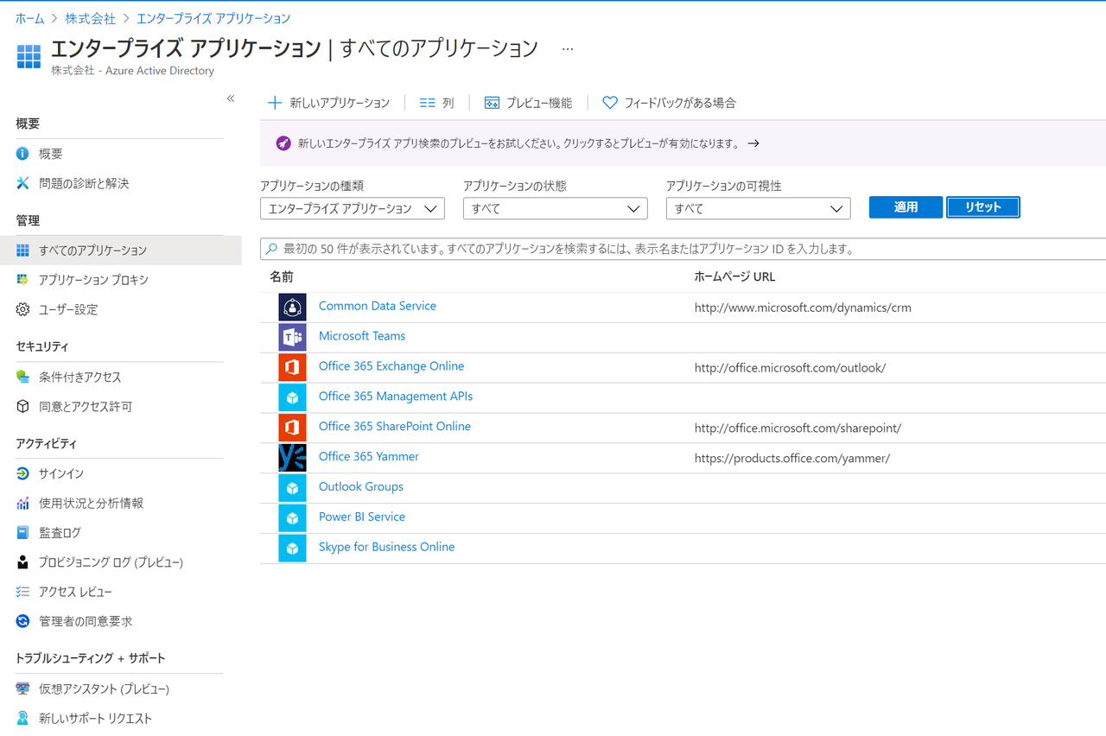Open the Power BI Service application link
Viewport: 1106px width, 736px height.
click(x=362, y=517)
